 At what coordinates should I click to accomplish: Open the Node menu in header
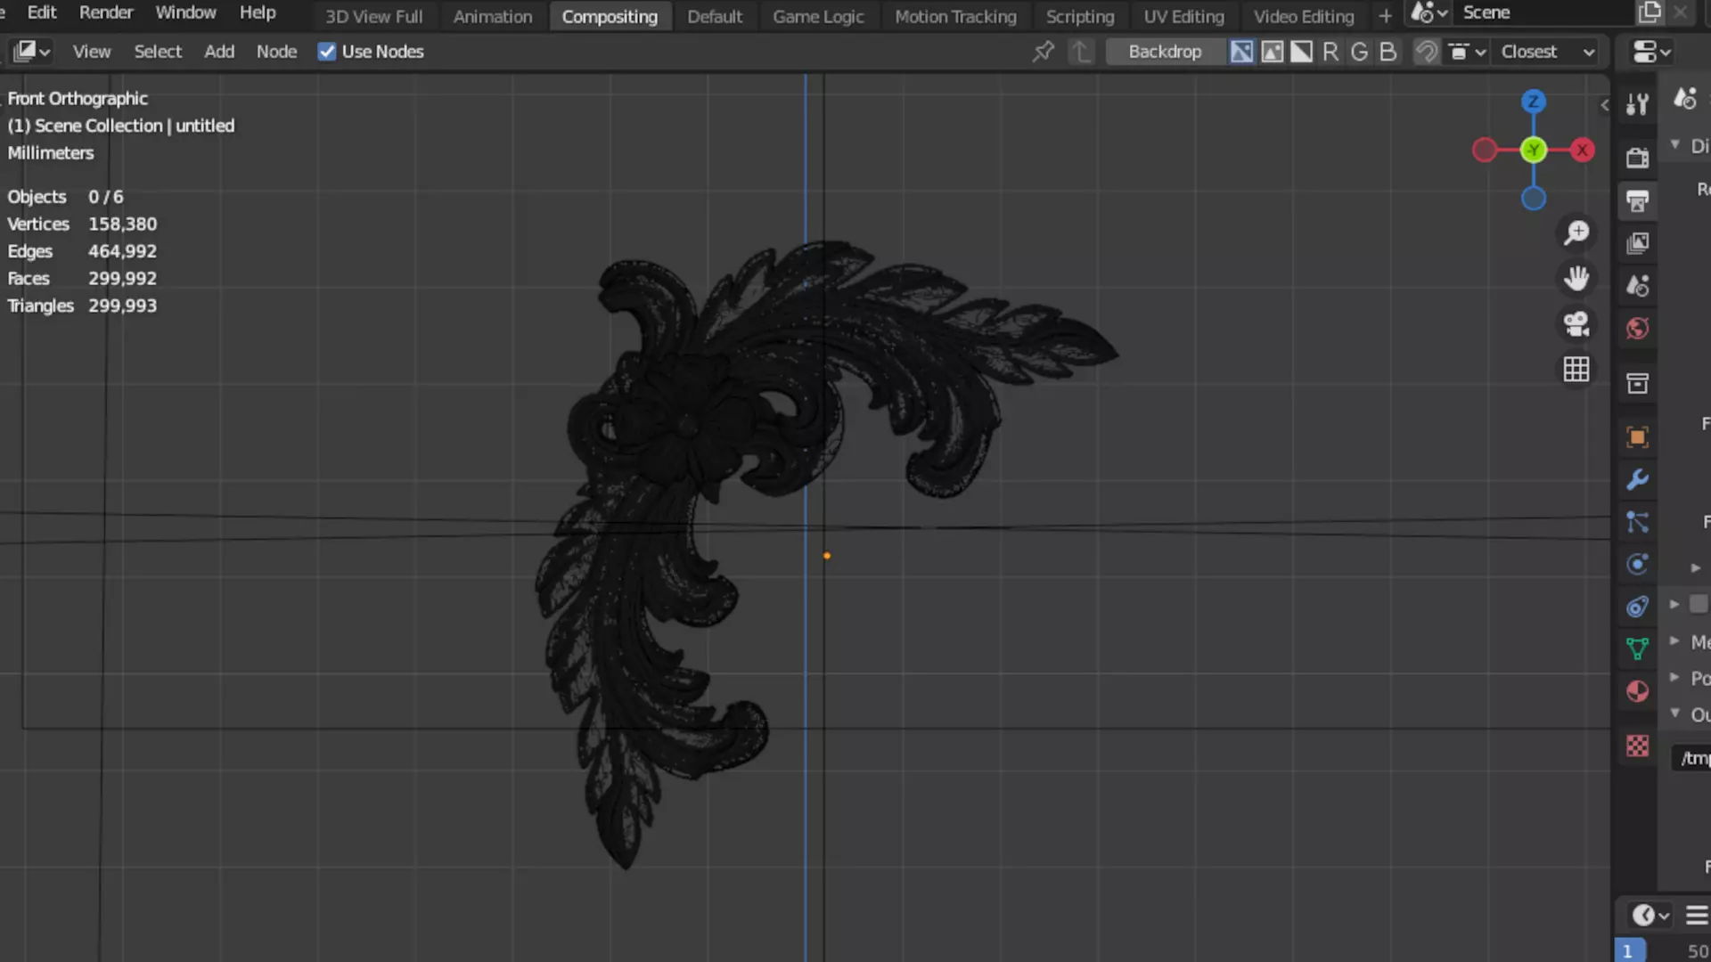(x=276, y=52)
